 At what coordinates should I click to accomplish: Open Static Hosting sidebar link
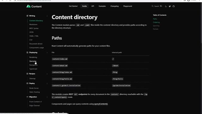tap(34, 92)
